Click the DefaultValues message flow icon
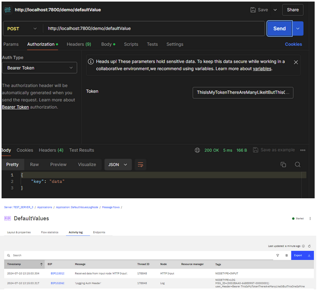Image resolution: width=317 pixels, height=291 pixels. [x=8, y=219]
